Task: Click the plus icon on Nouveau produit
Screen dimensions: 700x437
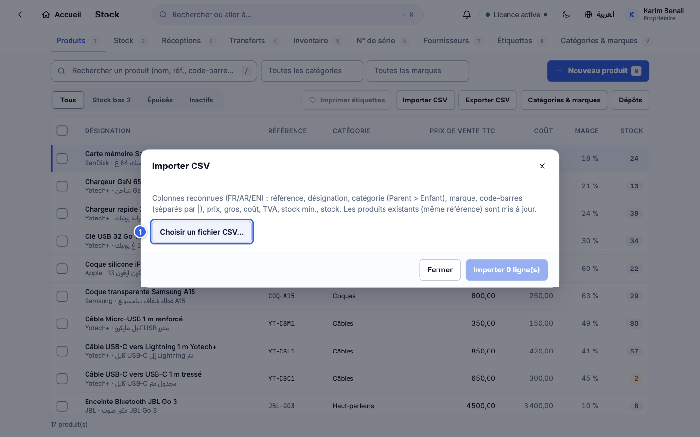Action: point(560,71)
